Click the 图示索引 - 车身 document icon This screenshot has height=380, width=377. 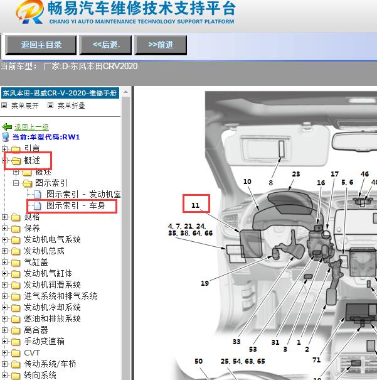coord(37,206)
